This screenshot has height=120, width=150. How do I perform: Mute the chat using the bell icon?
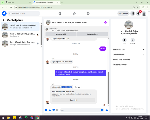click(x=124, y=40)
